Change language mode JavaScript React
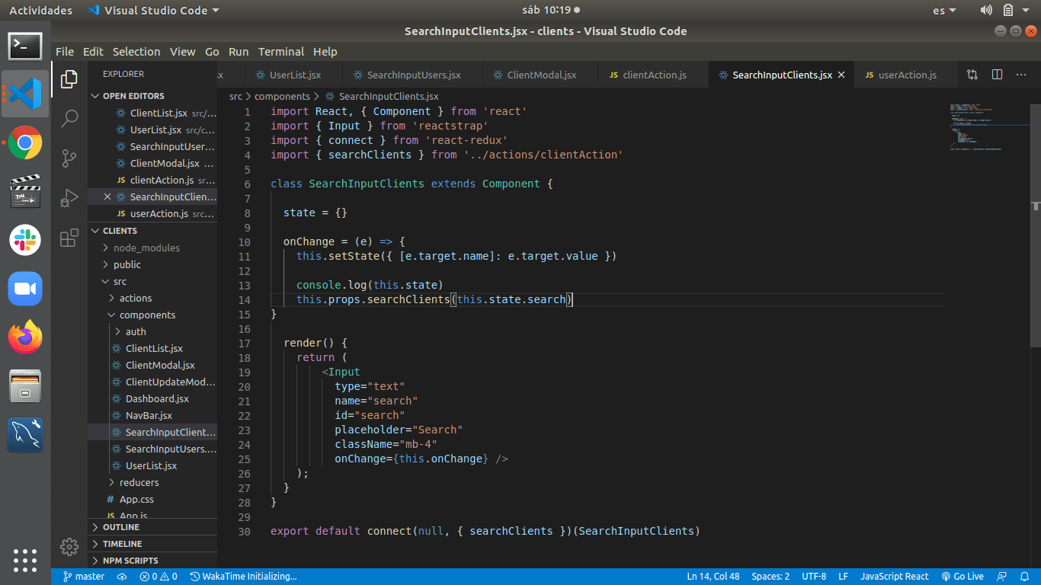 [894, 577]
